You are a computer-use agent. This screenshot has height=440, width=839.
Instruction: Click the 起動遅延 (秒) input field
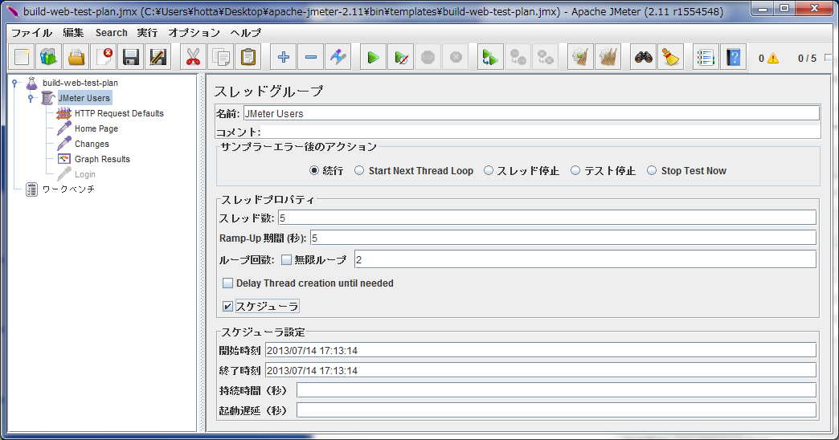point(556,410)
